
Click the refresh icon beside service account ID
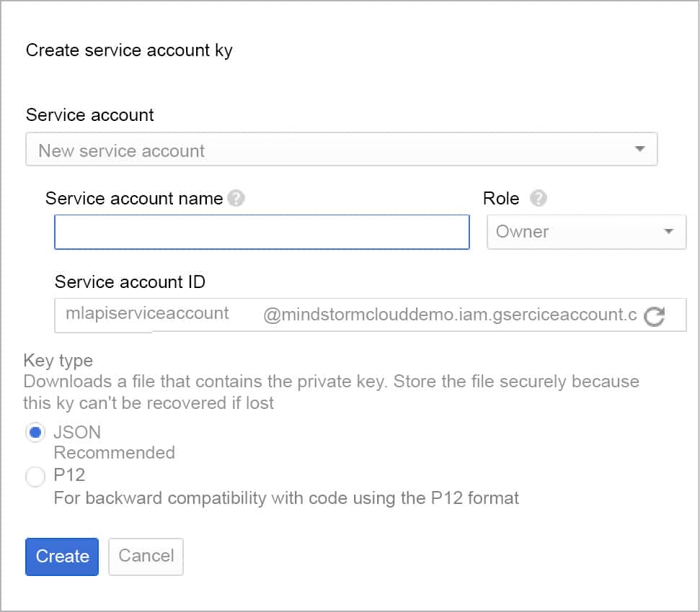click(654, 315)
